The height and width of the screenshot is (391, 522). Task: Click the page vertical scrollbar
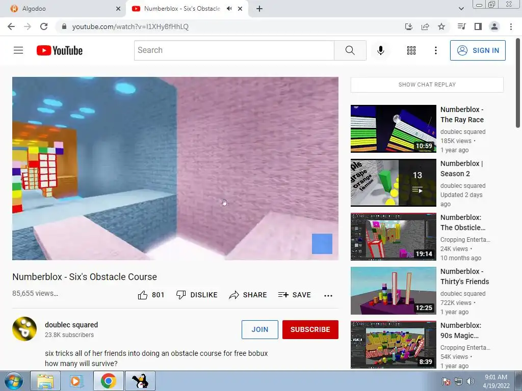[x=518, y=83]
